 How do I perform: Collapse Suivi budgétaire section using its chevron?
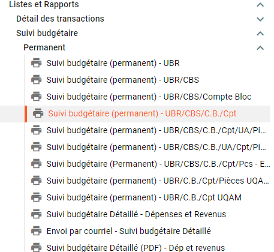coord(260,34)
